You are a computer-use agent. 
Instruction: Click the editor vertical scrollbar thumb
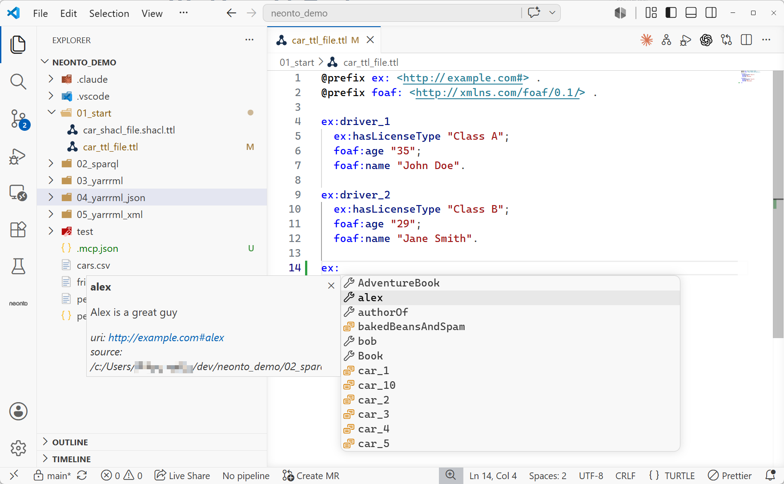(x=778, y=204)
